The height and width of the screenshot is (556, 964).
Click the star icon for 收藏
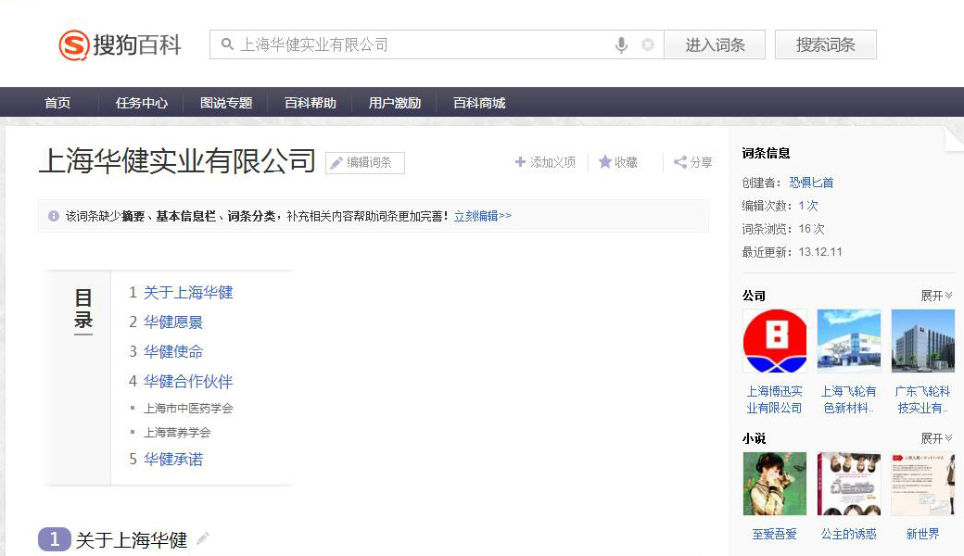tap(605, 161)
